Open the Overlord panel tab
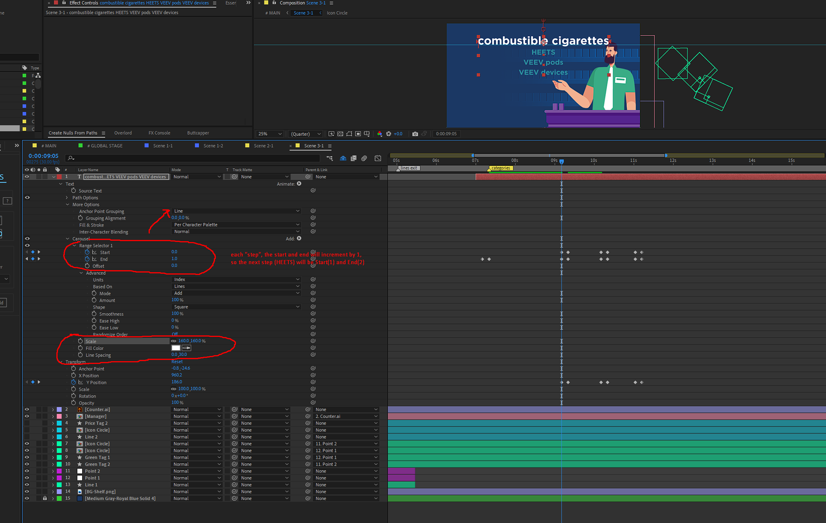 123,133
